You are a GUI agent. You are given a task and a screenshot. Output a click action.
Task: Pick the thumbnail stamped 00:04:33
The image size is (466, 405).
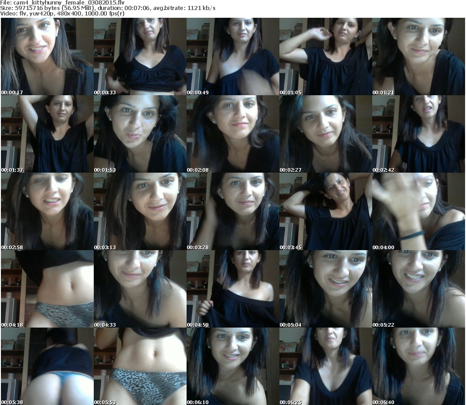[x=140, y=289]
